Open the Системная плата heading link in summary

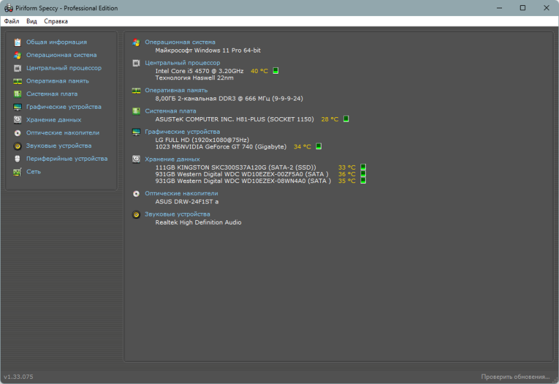tap(170, 111)
